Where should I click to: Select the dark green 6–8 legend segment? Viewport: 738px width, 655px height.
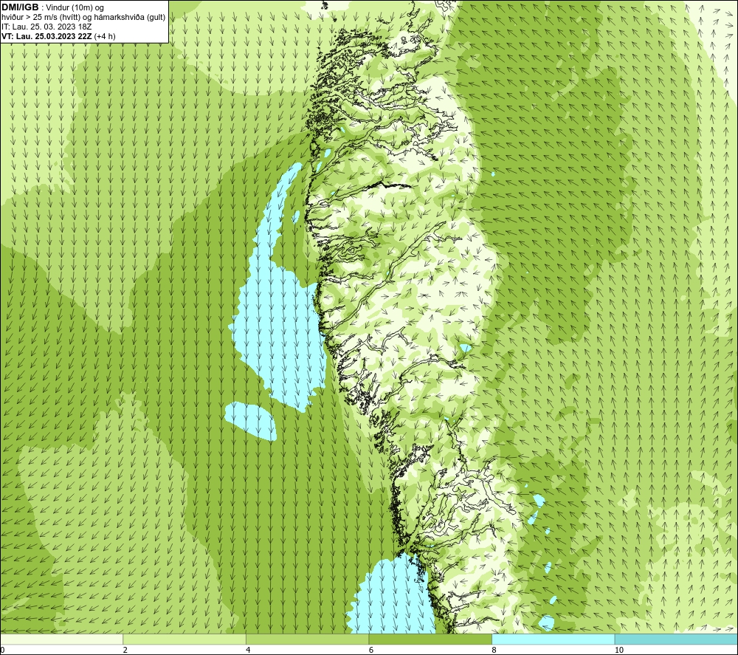(x=430, y=639)
